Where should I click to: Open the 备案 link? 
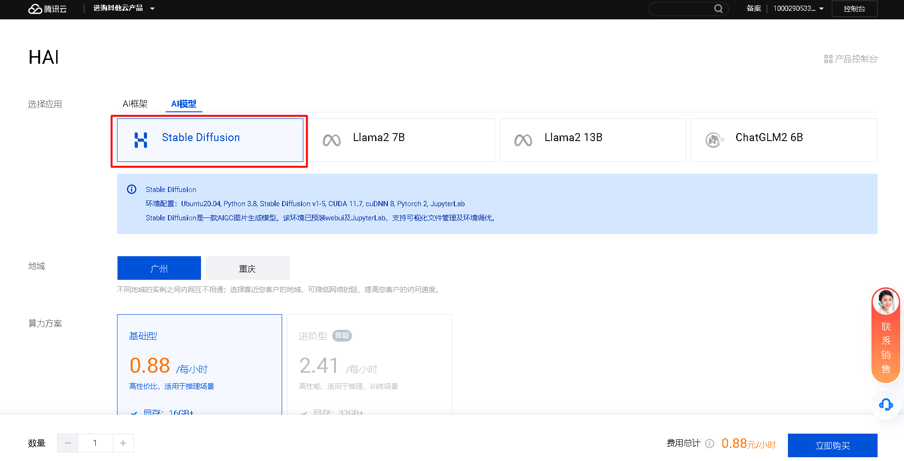tap(753, 8)
